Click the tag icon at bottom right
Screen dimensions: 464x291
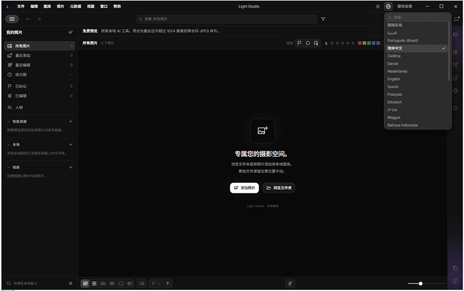(455, 268)
